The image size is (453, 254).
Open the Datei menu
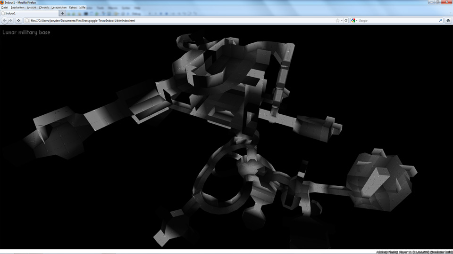[5, 8]
